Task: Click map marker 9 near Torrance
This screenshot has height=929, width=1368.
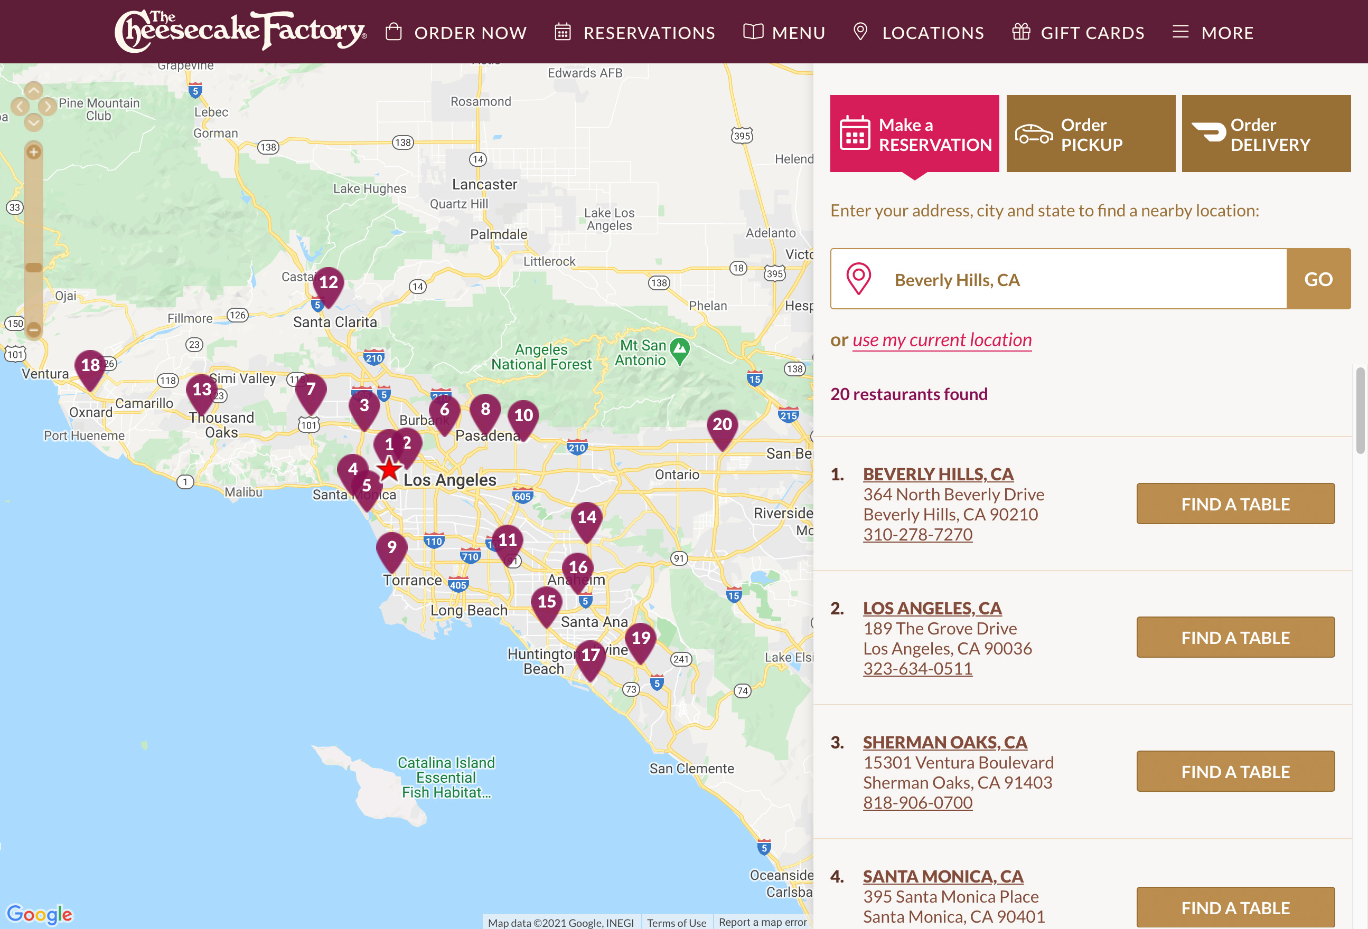Action: click(x=392, y=549)
